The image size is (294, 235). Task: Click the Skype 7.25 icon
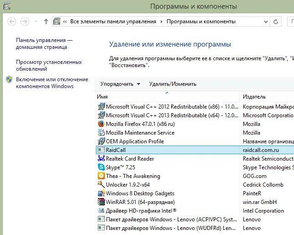(101, 167)
